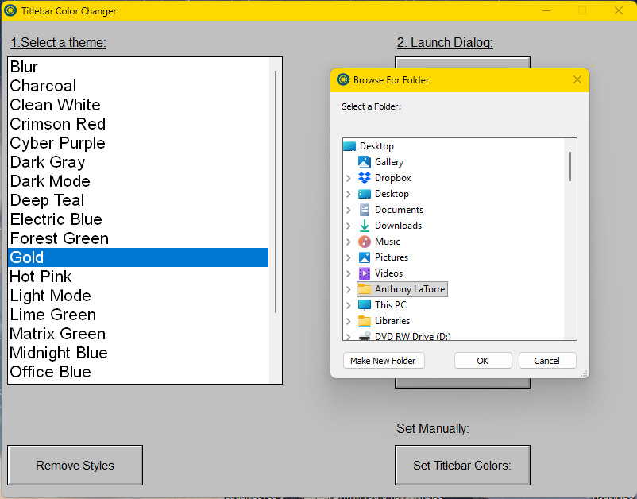The height and width of the screenshot is (499, 637).
Task: Expand the This PC node
Action: tap(348, 305)
